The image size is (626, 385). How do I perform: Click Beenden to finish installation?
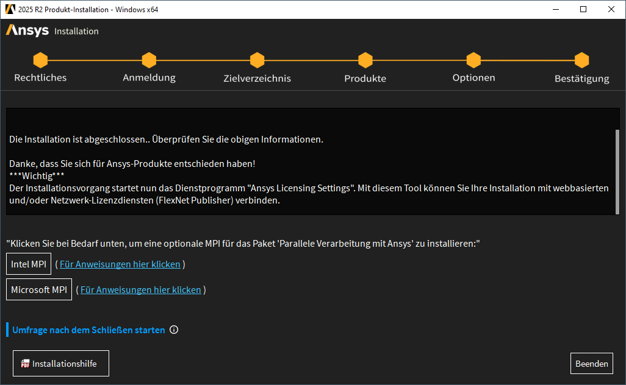point(592,364)
